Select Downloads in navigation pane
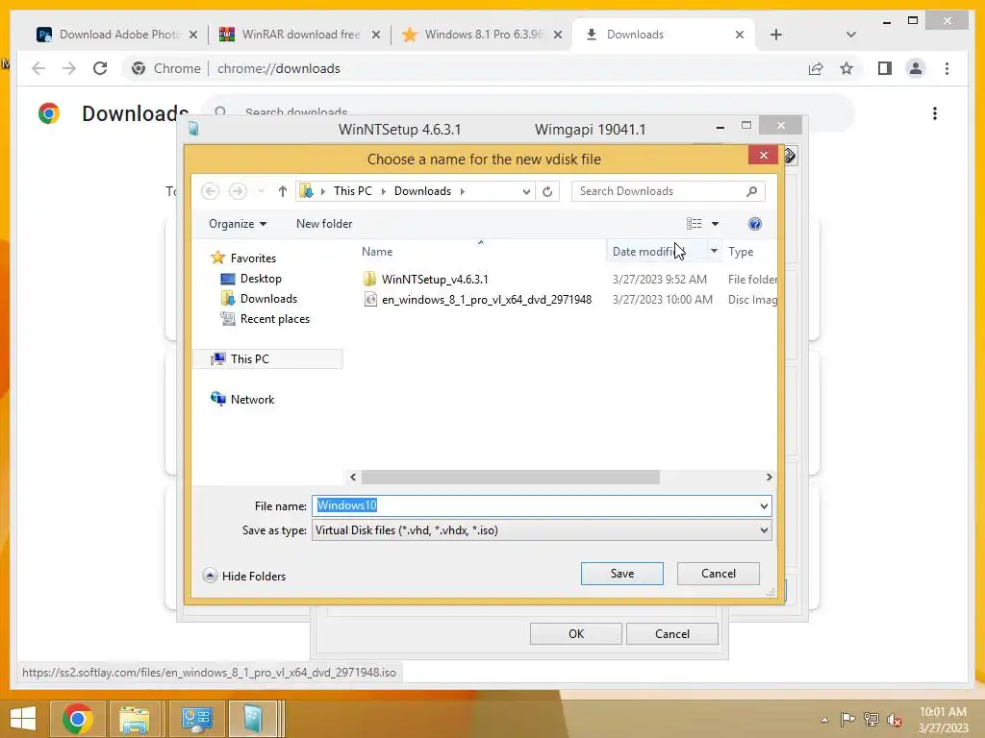Image resolution: width=985 pixels, height=738 pixels. pyautogui.click(x=268, y=299)
